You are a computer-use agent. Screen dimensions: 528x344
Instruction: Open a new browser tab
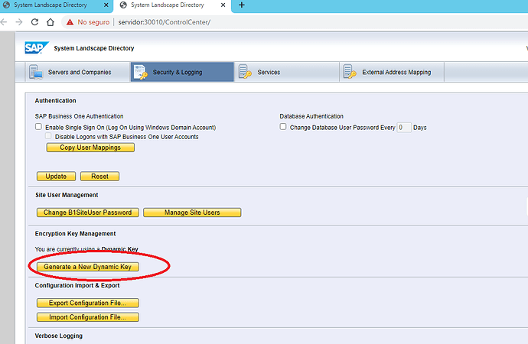tap(242, 5)
